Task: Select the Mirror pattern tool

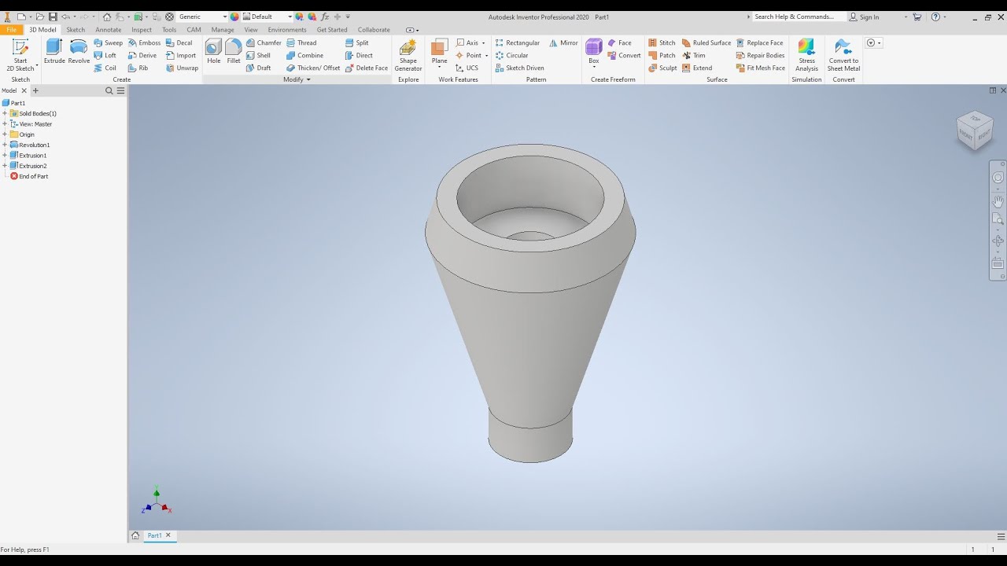Action: click(563, 43)
